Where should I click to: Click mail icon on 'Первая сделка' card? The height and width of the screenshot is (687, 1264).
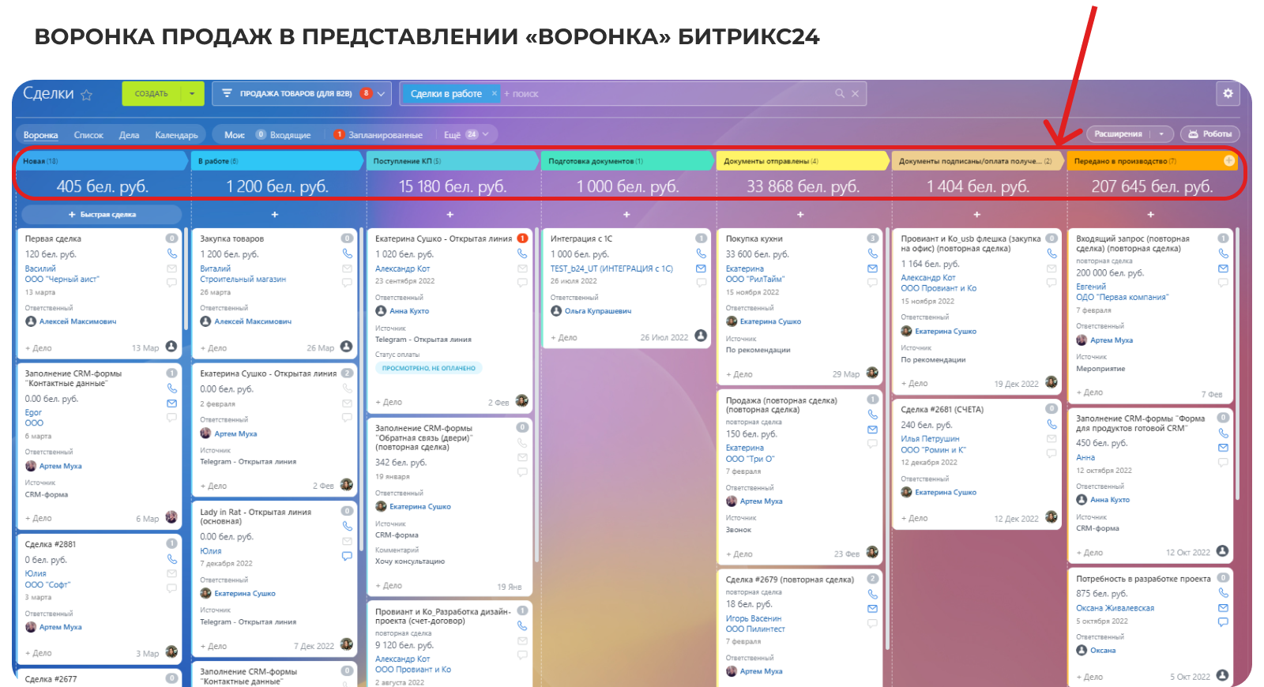point(171,268)
